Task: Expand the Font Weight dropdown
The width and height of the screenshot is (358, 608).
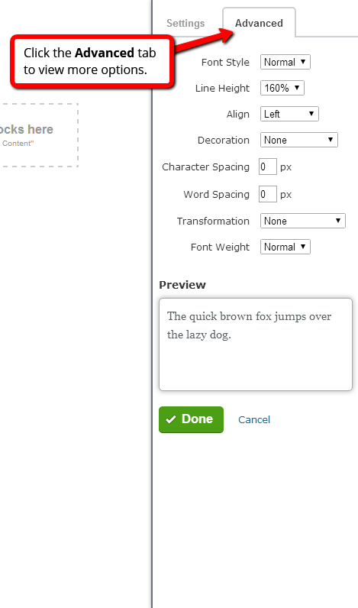Action: point(285,247)
